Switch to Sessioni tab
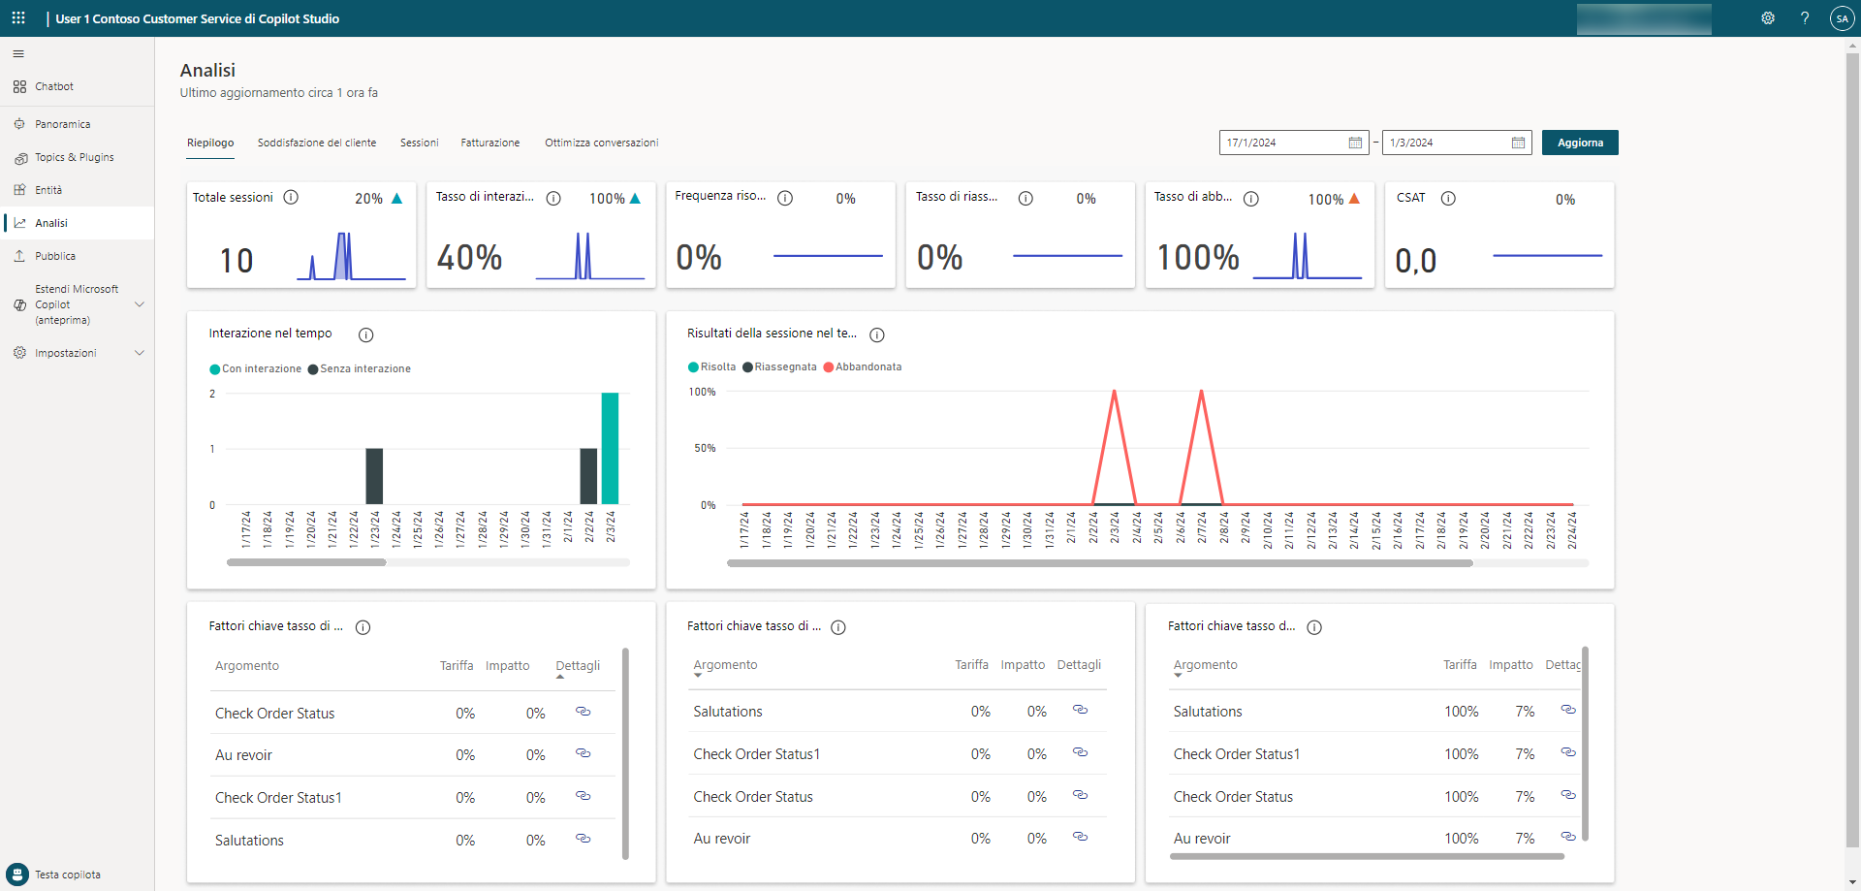 420,143
